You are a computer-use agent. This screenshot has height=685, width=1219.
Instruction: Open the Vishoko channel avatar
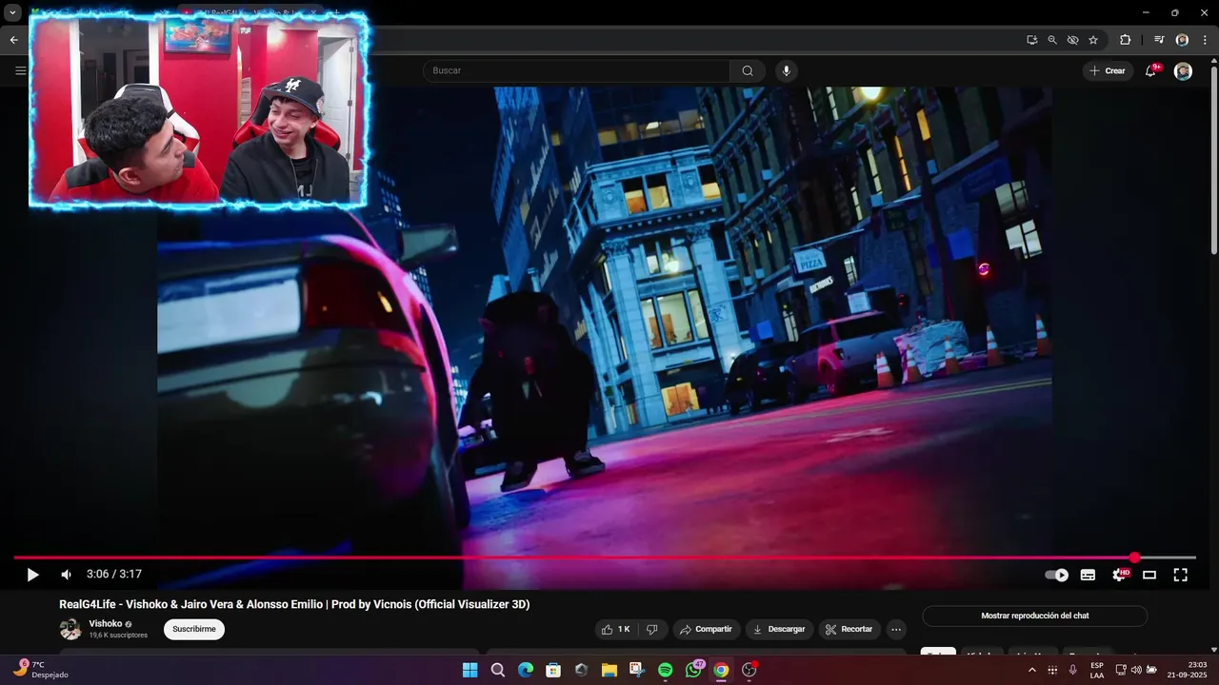[x=70, y=629]
